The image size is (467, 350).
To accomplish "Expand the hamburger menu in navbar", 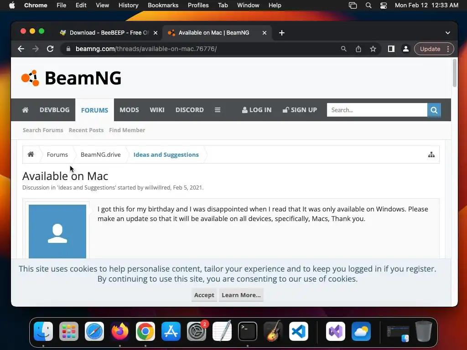I will 218,110.
